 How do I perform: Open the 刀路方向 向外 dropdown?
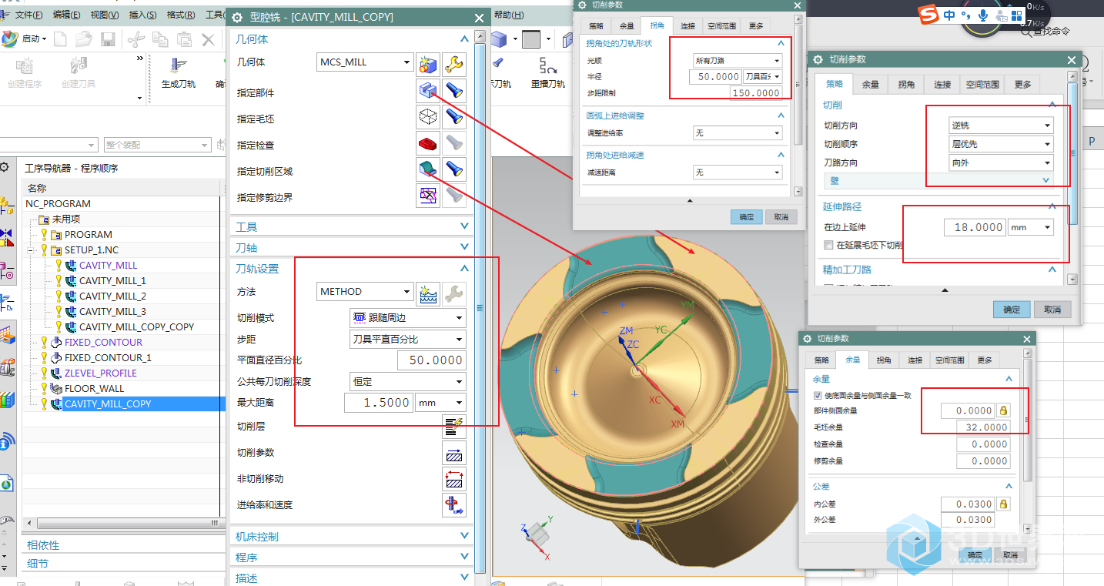point(1001,162)
